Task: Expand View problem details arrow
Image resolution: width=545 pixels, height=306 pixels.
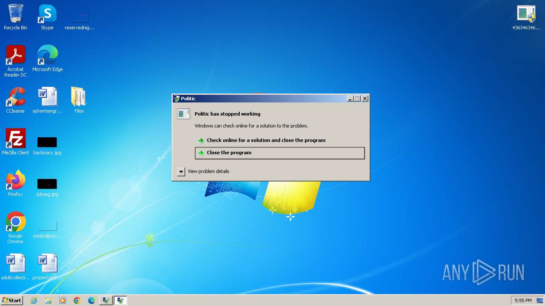Action: click(181, 172)
